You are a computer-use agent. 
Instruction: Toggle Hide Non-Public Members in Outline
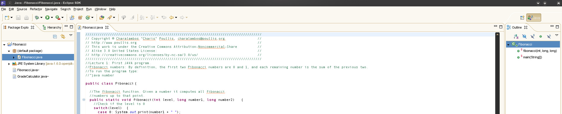tap(541, 36)
